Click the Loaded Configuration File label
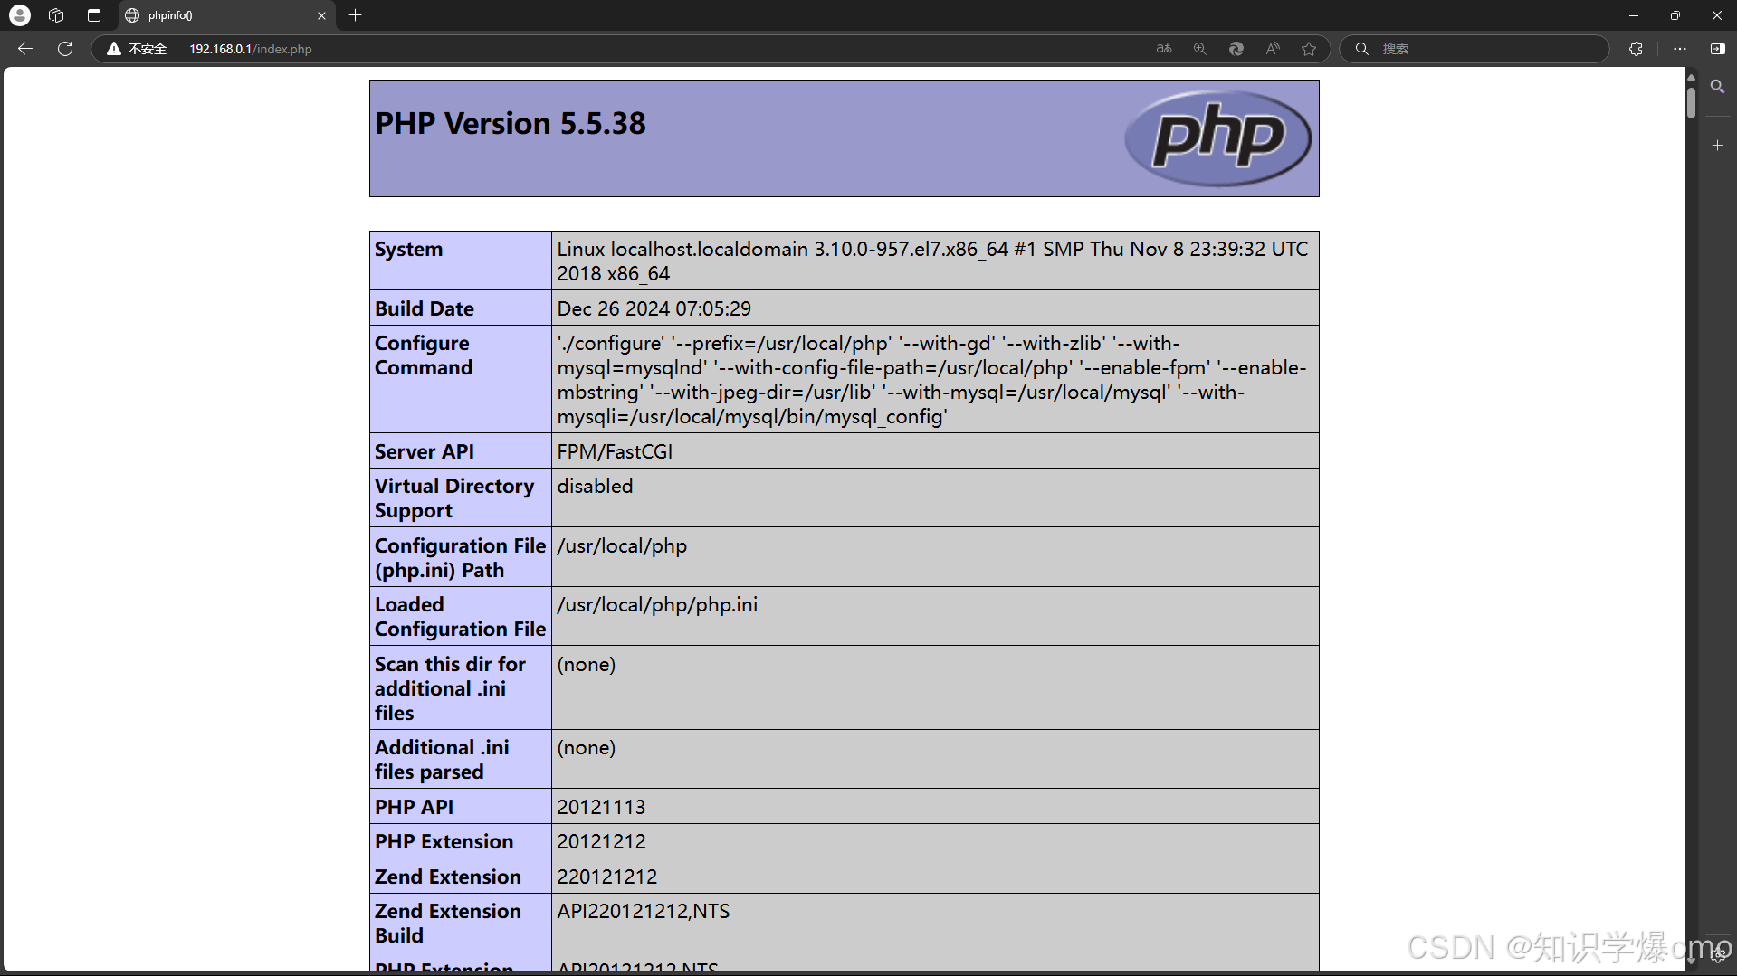Screen dimensions: 1737x976 pos(460,617)
